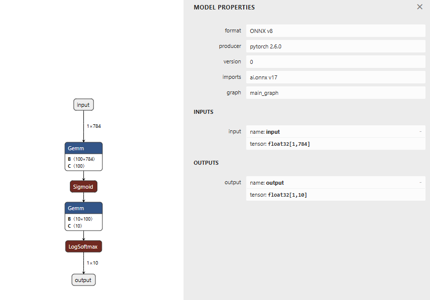
Task: Collapse the input entry with minus toggle
Action: (421, 132)
